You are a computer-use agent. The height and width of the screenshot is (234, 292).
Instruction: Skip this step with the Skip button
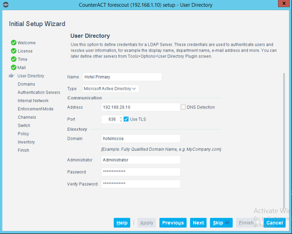click(x=221, y=223)
